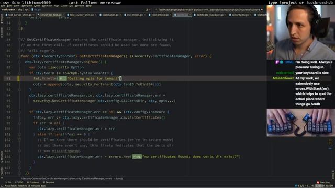
Task: Click the pkg breadcrumb in navigation bar
Action: click(20, 10)
